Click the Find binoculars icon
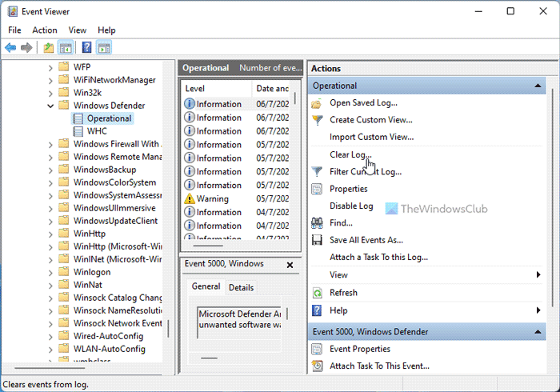Screen dimensions: 560x392 317,223
